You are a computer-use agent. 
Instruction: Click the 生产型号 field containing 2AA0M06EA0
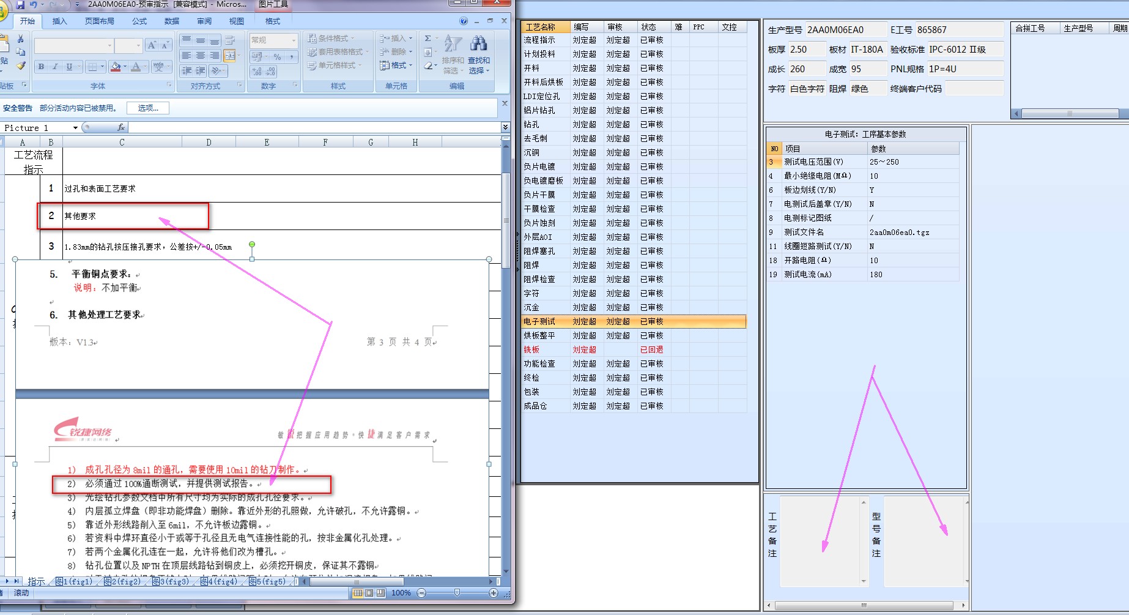click(x=845, y=29)
